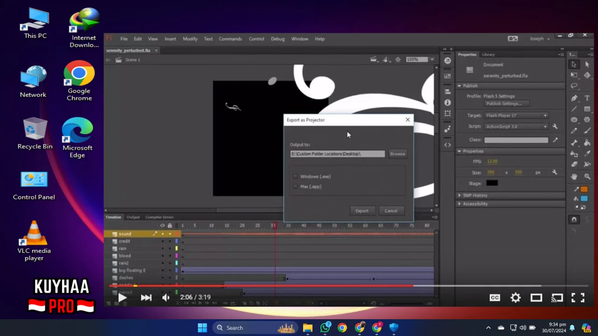Check the Windows (.exe) checkbox
598x336 pixels.
pyautogui.click(x=295, y=176)
